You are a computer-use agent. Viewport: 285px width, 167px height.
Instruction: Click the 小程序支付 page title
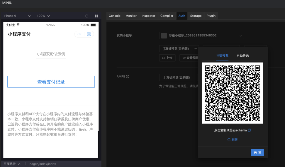click(x=19, y=34)
